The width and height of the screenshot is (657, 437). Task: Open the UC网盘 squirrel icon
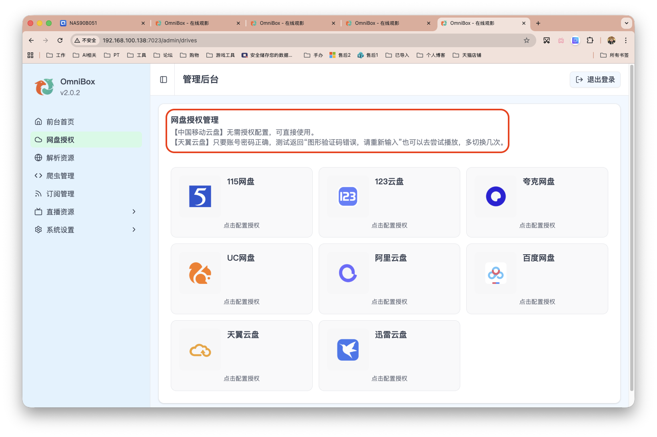point(200,273)
